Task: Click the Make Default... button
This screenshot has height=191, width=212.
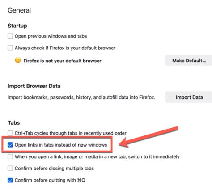Action: coord(189,61)
